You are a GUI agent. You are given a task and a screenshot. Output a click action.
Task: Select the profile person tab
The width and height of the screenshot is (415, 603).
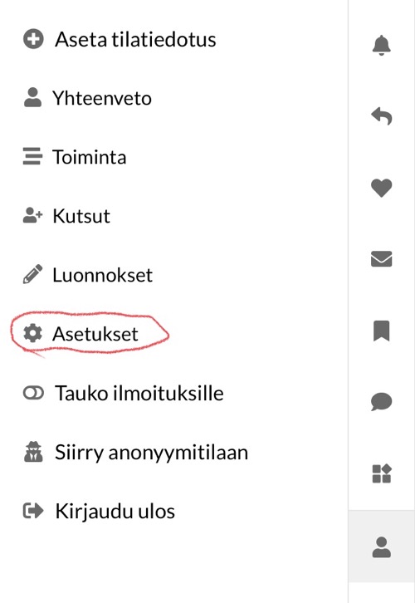click(x=381, y=547)
